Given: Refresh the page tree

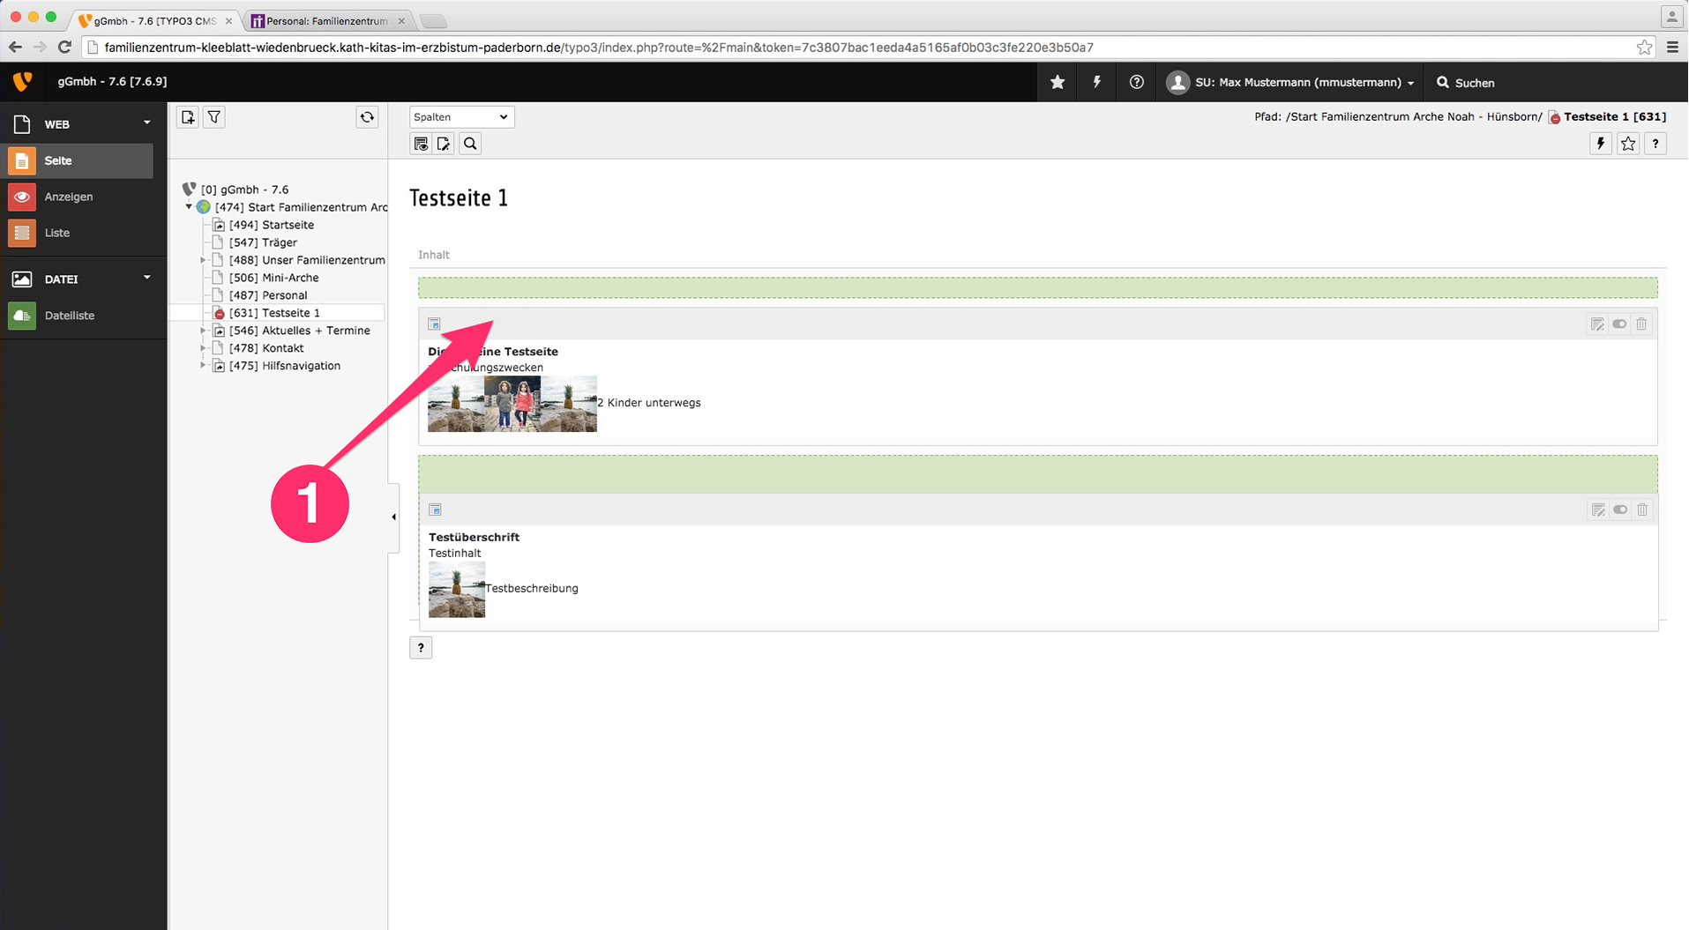Looking at the screenshot, I should pyautogui.click(x=367, y=117).
